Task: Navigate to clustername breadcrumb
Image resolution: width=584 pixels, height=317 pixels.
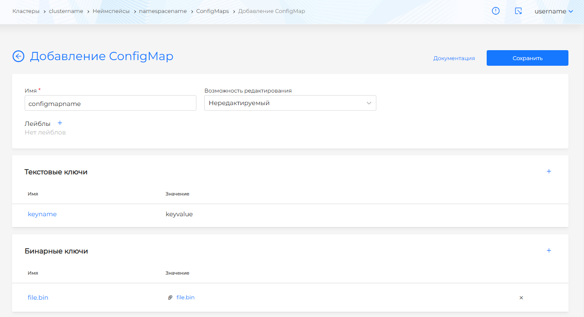Action: 66,11
